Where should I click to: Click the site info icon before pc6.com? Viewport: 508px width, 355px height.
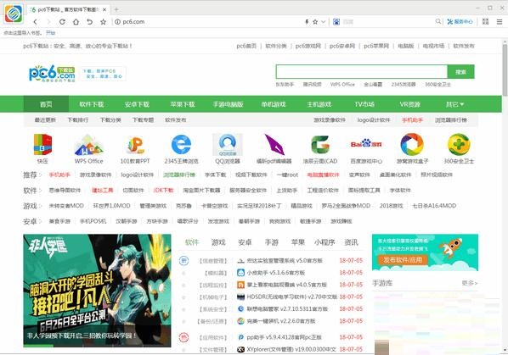coord(117,22)
